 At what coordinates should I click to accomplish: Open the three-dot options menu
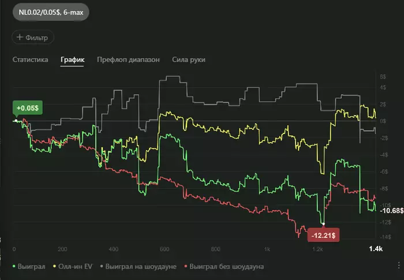(399, 266)
